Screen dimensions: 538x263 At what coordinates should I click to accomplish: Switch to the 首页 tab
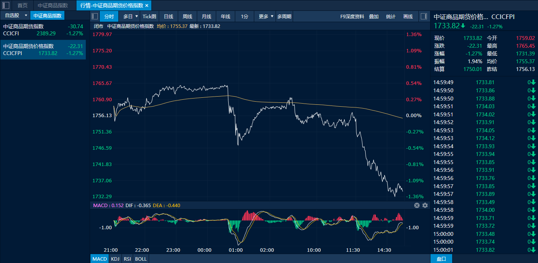23,5
